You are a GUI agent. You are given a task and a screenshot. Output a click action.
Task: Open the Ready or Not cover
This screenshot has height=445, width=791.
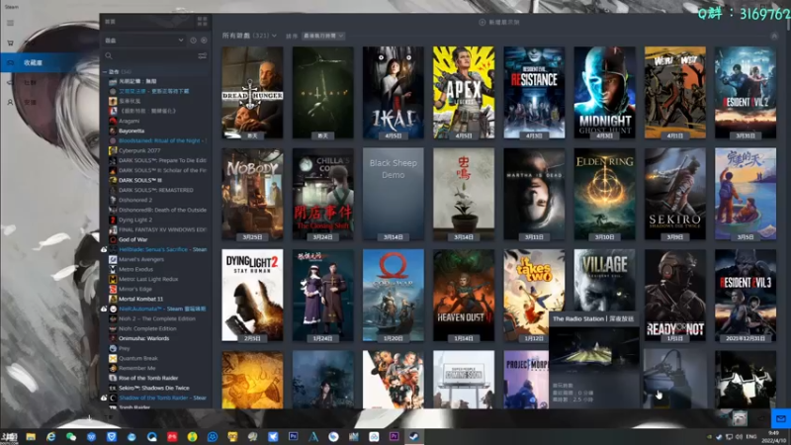pyautogui.click(x=675, y=295)
